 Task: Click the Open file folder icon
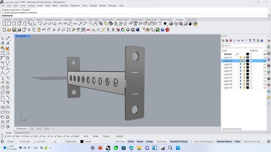tap(9, 30)
